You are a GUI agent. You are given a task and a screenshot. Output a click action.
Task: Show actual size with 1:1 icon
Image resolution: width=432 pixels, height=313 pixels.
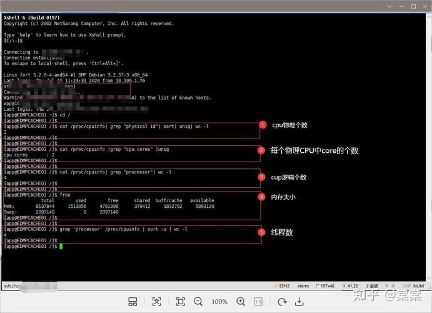click(x=259, y=302)
